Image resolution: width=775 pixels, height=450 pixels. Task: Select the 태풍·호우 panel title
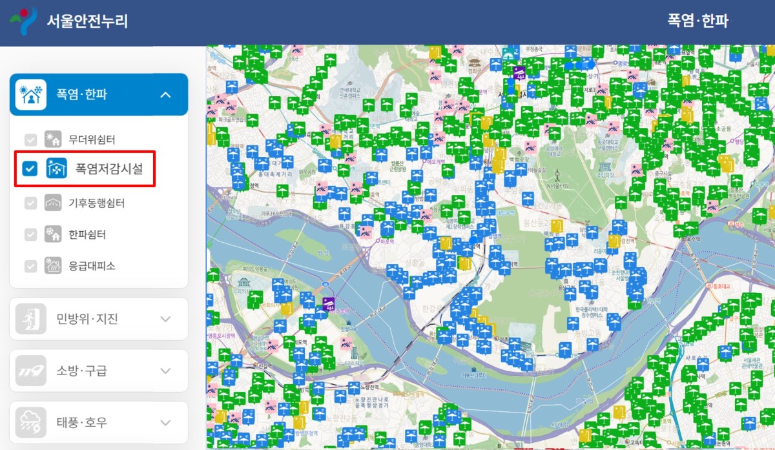81,422
